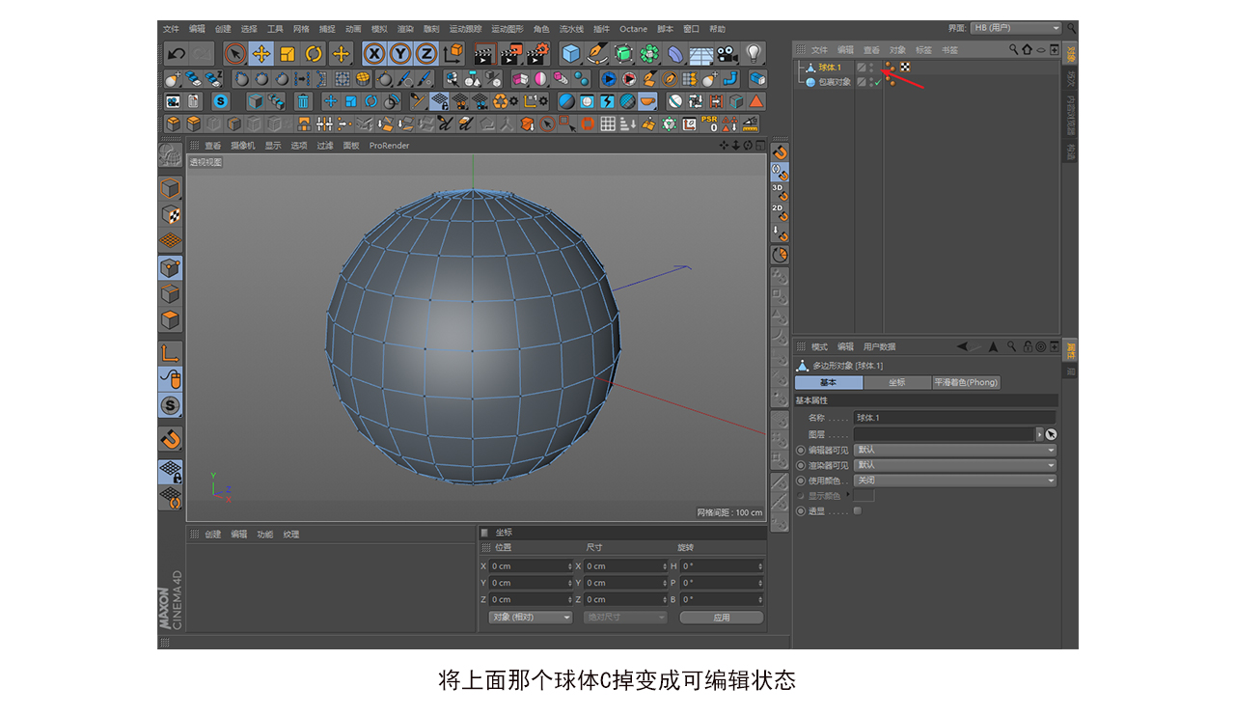Image resolution: width=1235 pixels, height=715 pixels.
Task: Click the 名称 field containing 球体.1
Action: pos(955,418)
